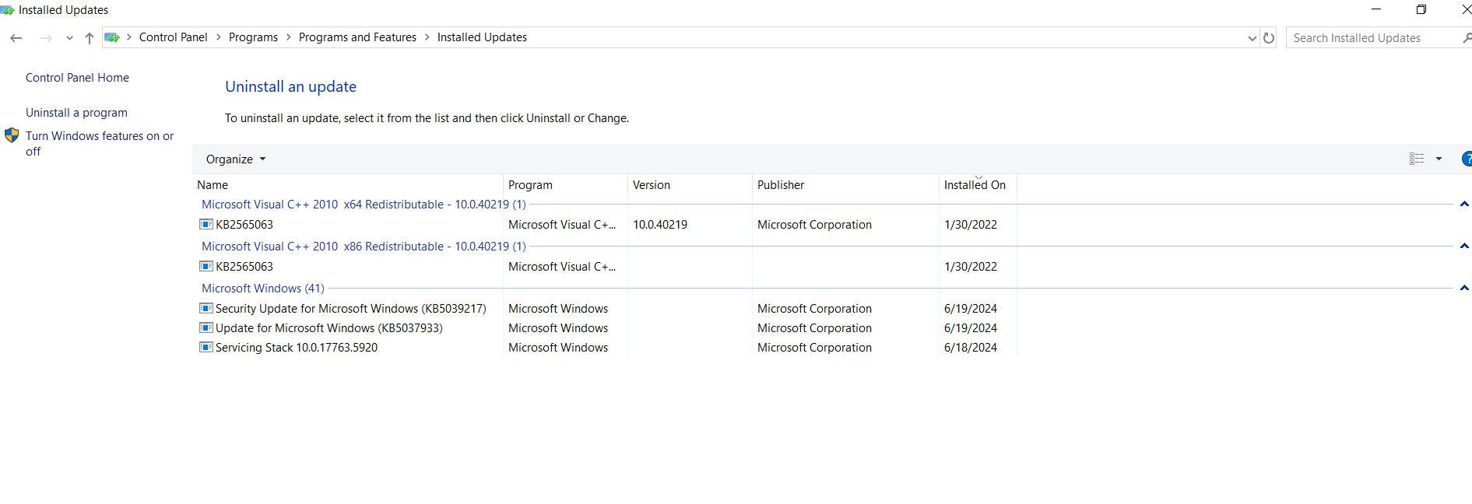Screen dimensions: 1472x504
Task: Click the help question mark icon
Action: point(1467,159)
